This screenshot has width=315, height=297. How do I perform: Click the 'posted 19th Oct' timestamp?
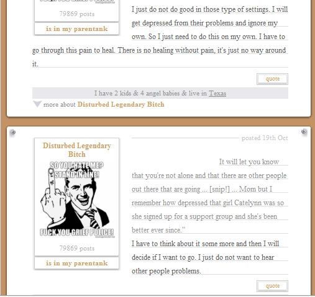265,138
